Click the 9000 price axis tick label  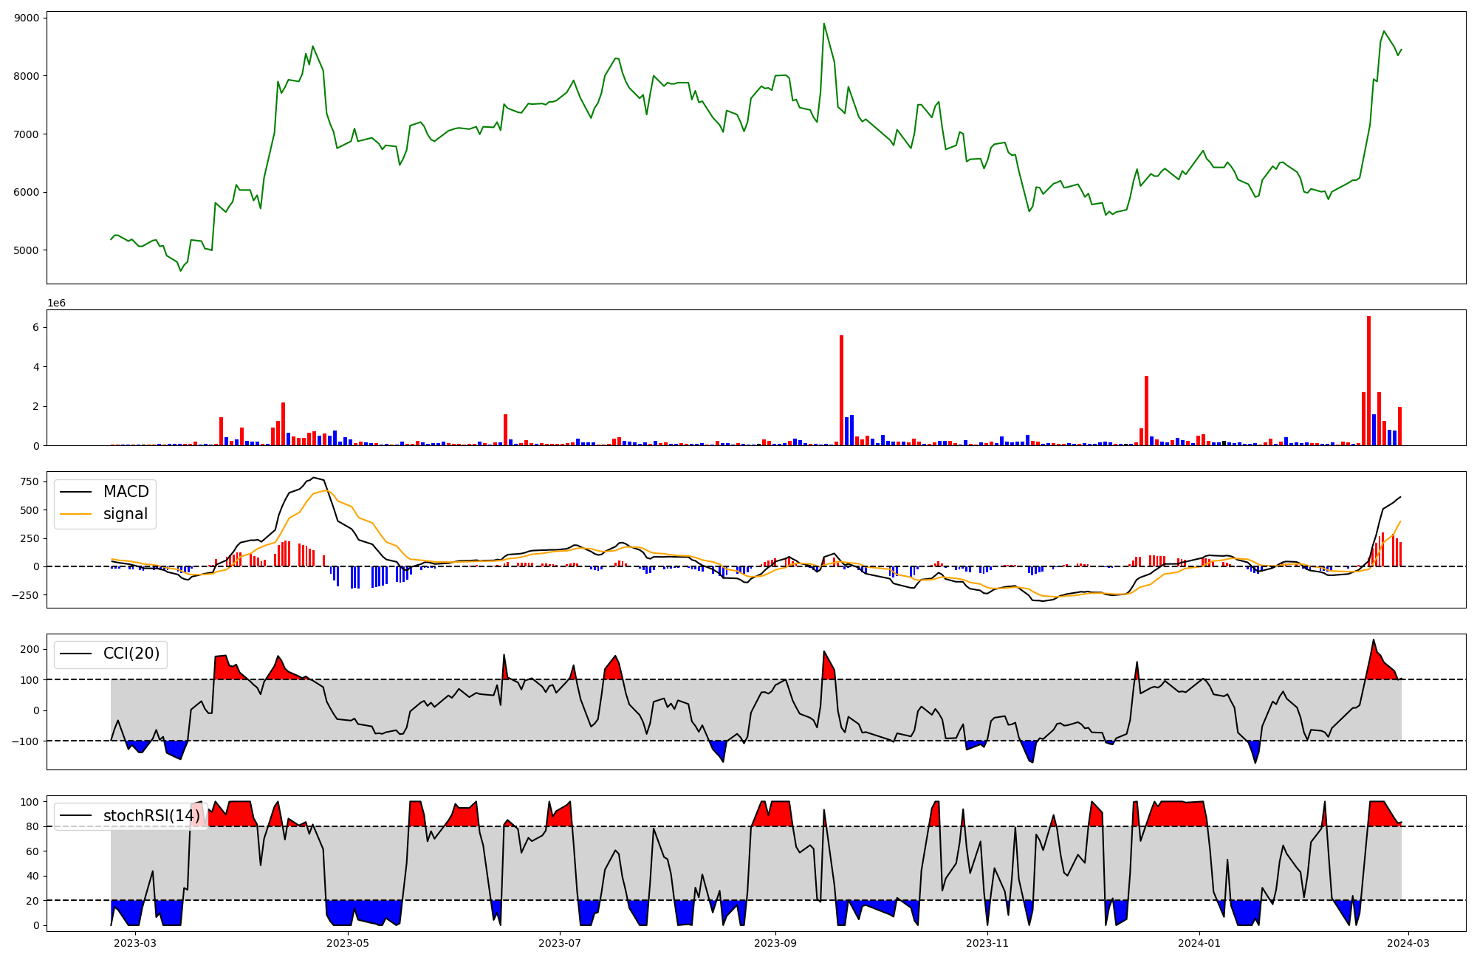(x=27, y=18)
